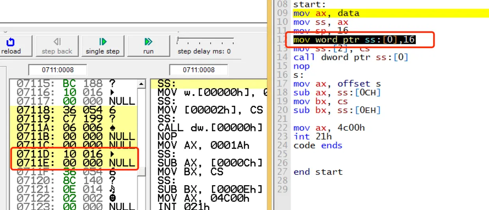Click the left 0711:0008 address field

(x=57, y=70)
